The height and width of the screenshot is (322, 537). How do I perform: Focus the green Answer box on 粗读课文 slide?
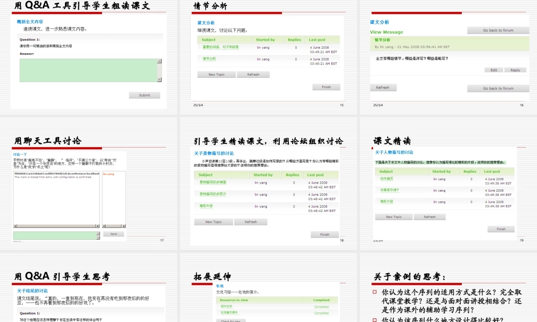89,70
